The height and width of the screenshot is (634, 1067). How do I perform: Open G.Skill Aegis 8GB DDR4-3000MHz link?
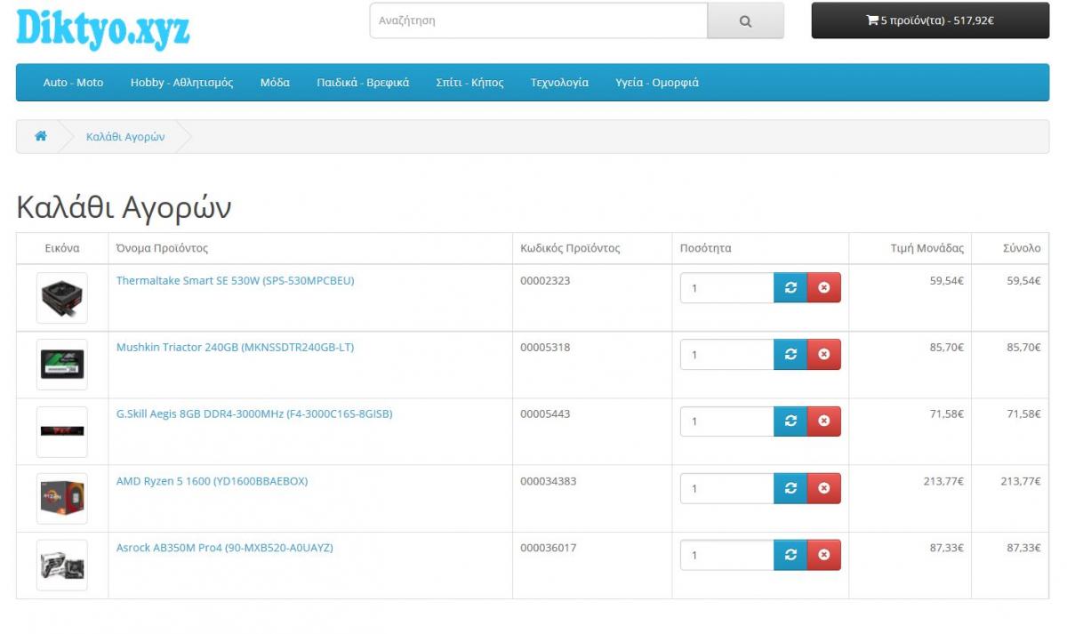tap(254, 413)
